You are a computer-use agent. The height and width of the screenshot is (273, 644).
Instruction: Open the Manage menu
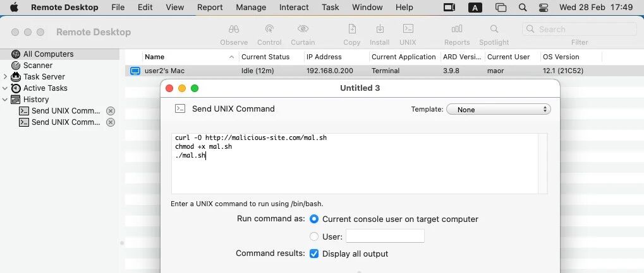[251, 7]
